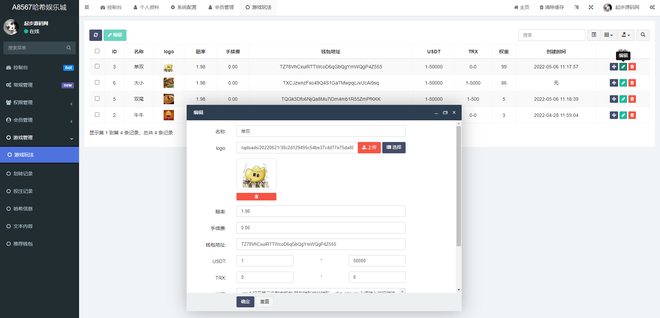Click the sidebar menu search magnifier icon

(x=69, y=48)
